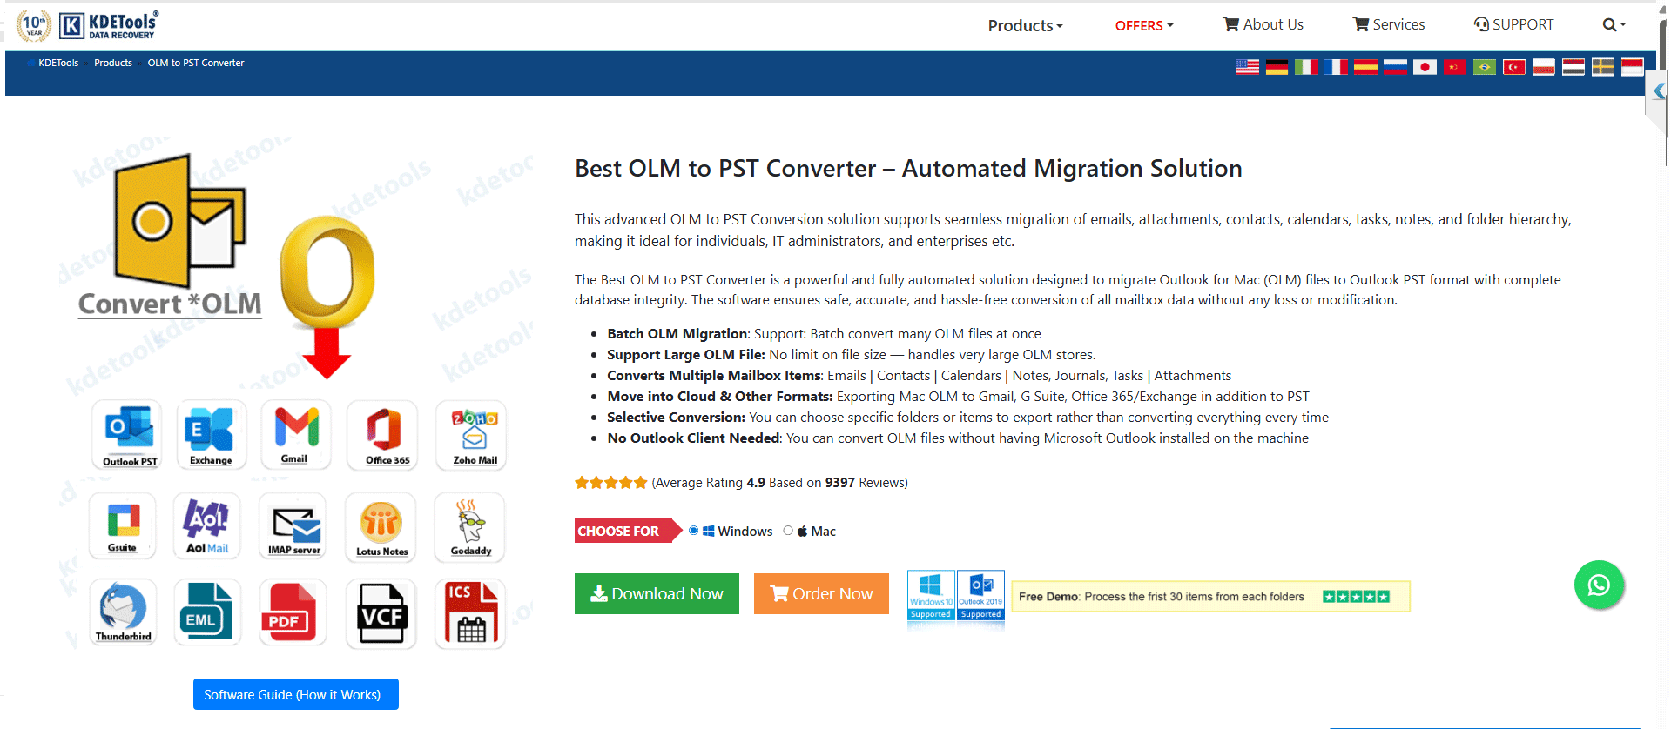The height and width of the screenshot is (729, 1671).
Task: Click the Godaddy format icon
Action: [x=470, y=527]
